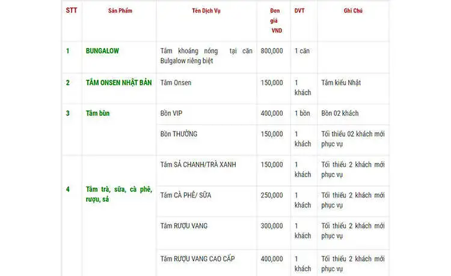
Task: Click the Tắm bùn product label
Action: pyautogui.click(x=99, y=113)
